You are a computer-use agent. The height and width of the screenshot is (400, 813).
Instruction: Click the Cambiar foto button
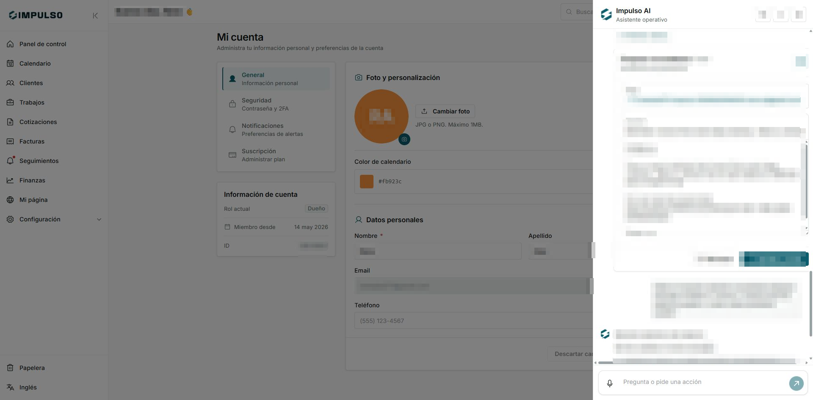445,111
